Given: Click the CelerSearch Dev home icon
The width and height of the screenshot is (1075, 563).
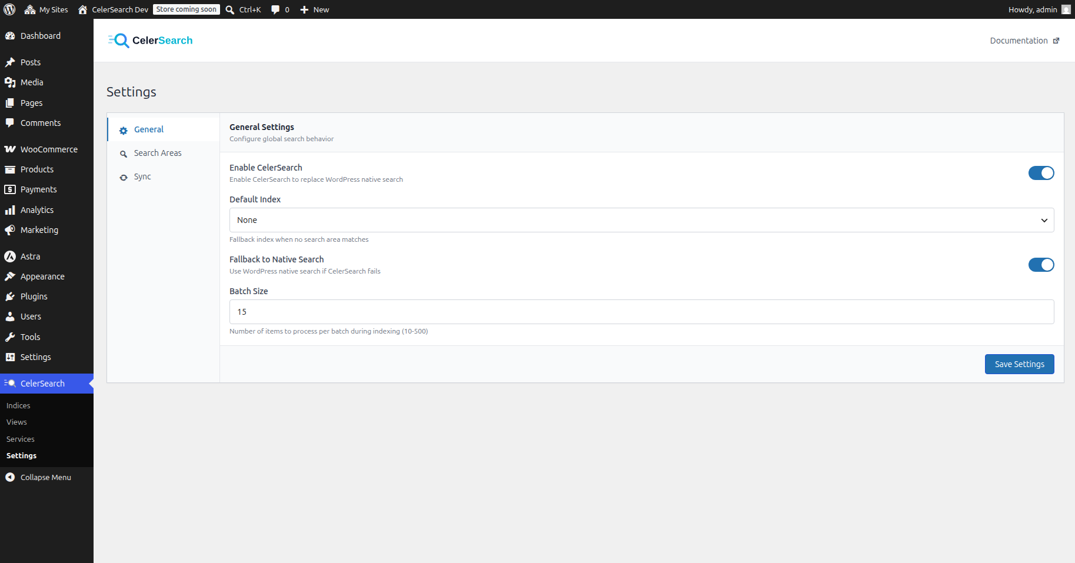Looking at the screenshot, I should (x=83, y=9).
